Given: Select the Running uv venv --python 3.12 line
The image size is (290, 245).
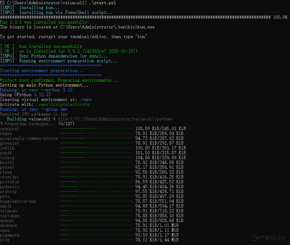Looking at the screenshot, I should tap(36, 90).
